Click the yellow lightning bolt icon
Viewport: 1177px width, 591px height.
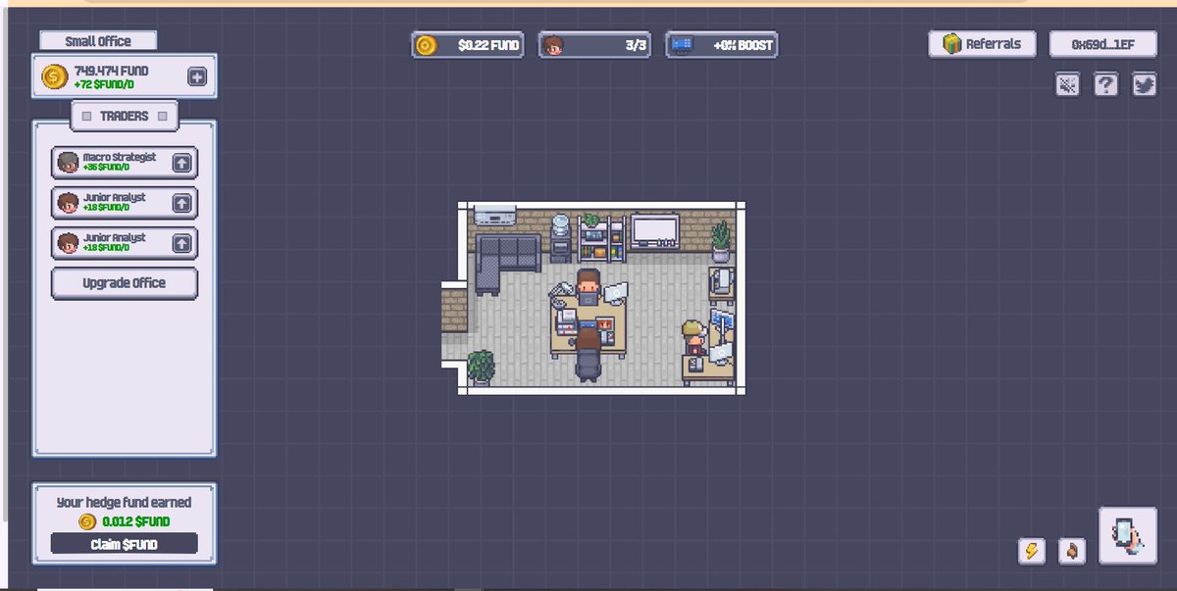(1031, 551)
